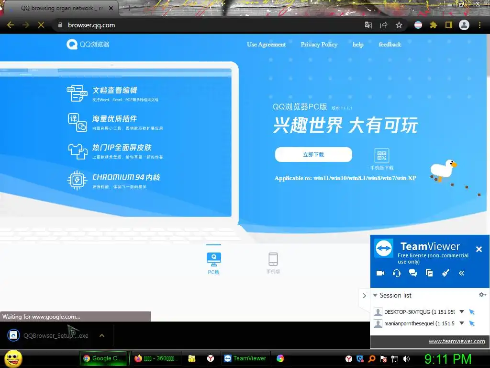
Task: View site info via the lock icon
Action: point(60,25)
